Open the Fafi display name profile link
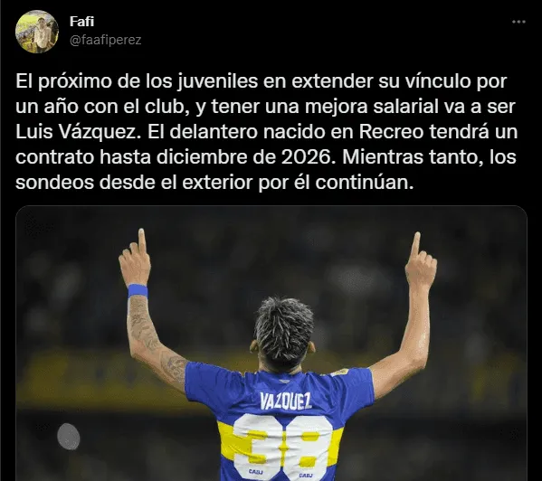This screenshot has width=542, height=481. coord(81,22)
